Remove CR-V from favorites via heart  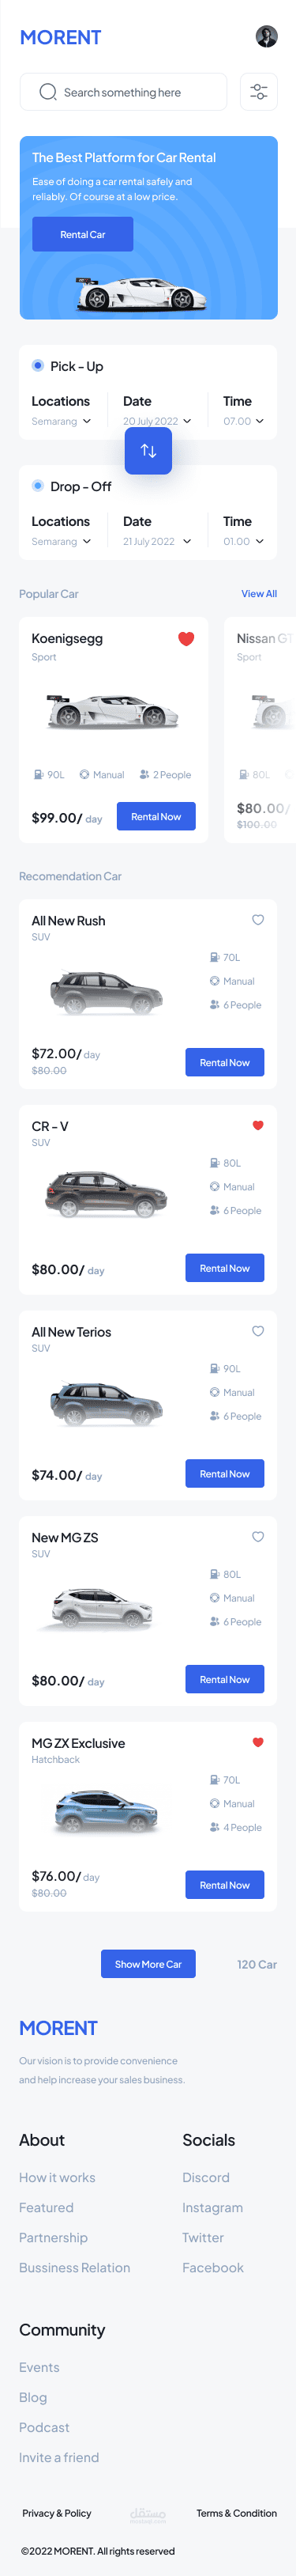[x=258, y=1125]
